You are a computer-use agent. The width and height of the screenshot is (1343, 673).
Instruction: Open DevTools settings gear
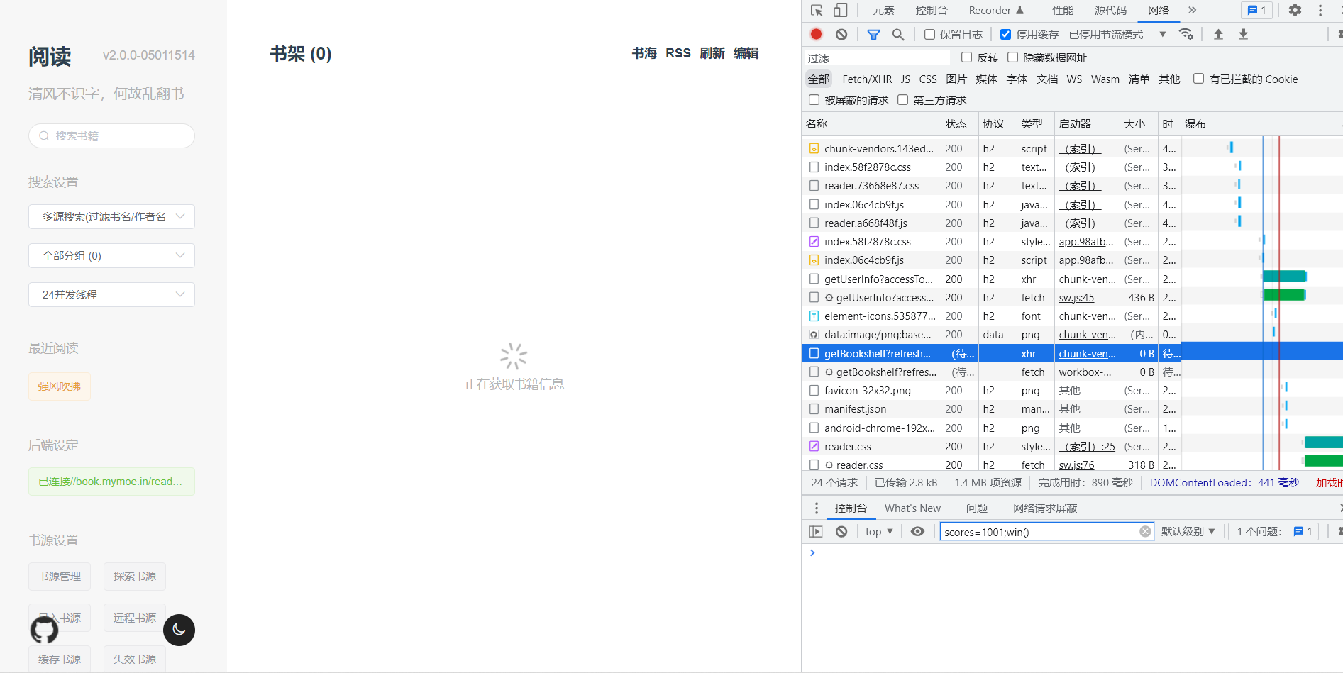tap(1295, 10)
